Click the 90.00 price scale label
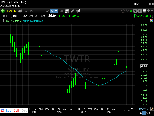Image resolution: width=154 pixels, height=116 pixels. (144, 26)
